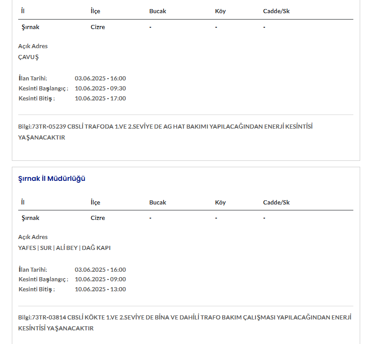Click the Cizre cell in the first table
This screenshot has height=344, width=372.
tap(98, 27)
